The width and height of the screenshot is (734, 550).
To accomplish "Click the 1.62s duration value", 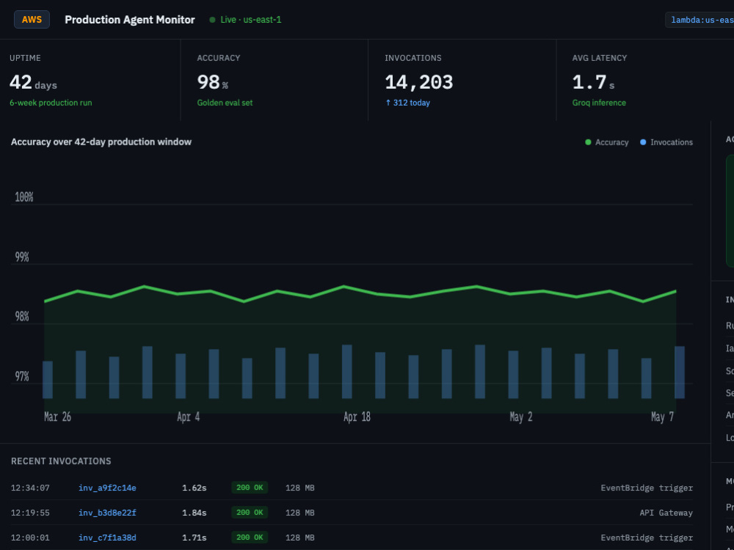I will (x=195, y=488).
